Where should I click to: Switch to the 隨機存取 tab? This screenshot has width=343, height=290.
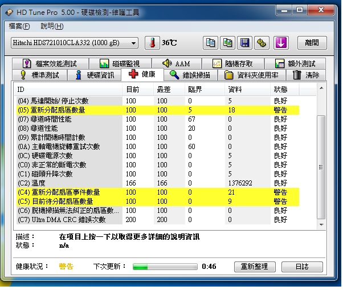[232, 63]
